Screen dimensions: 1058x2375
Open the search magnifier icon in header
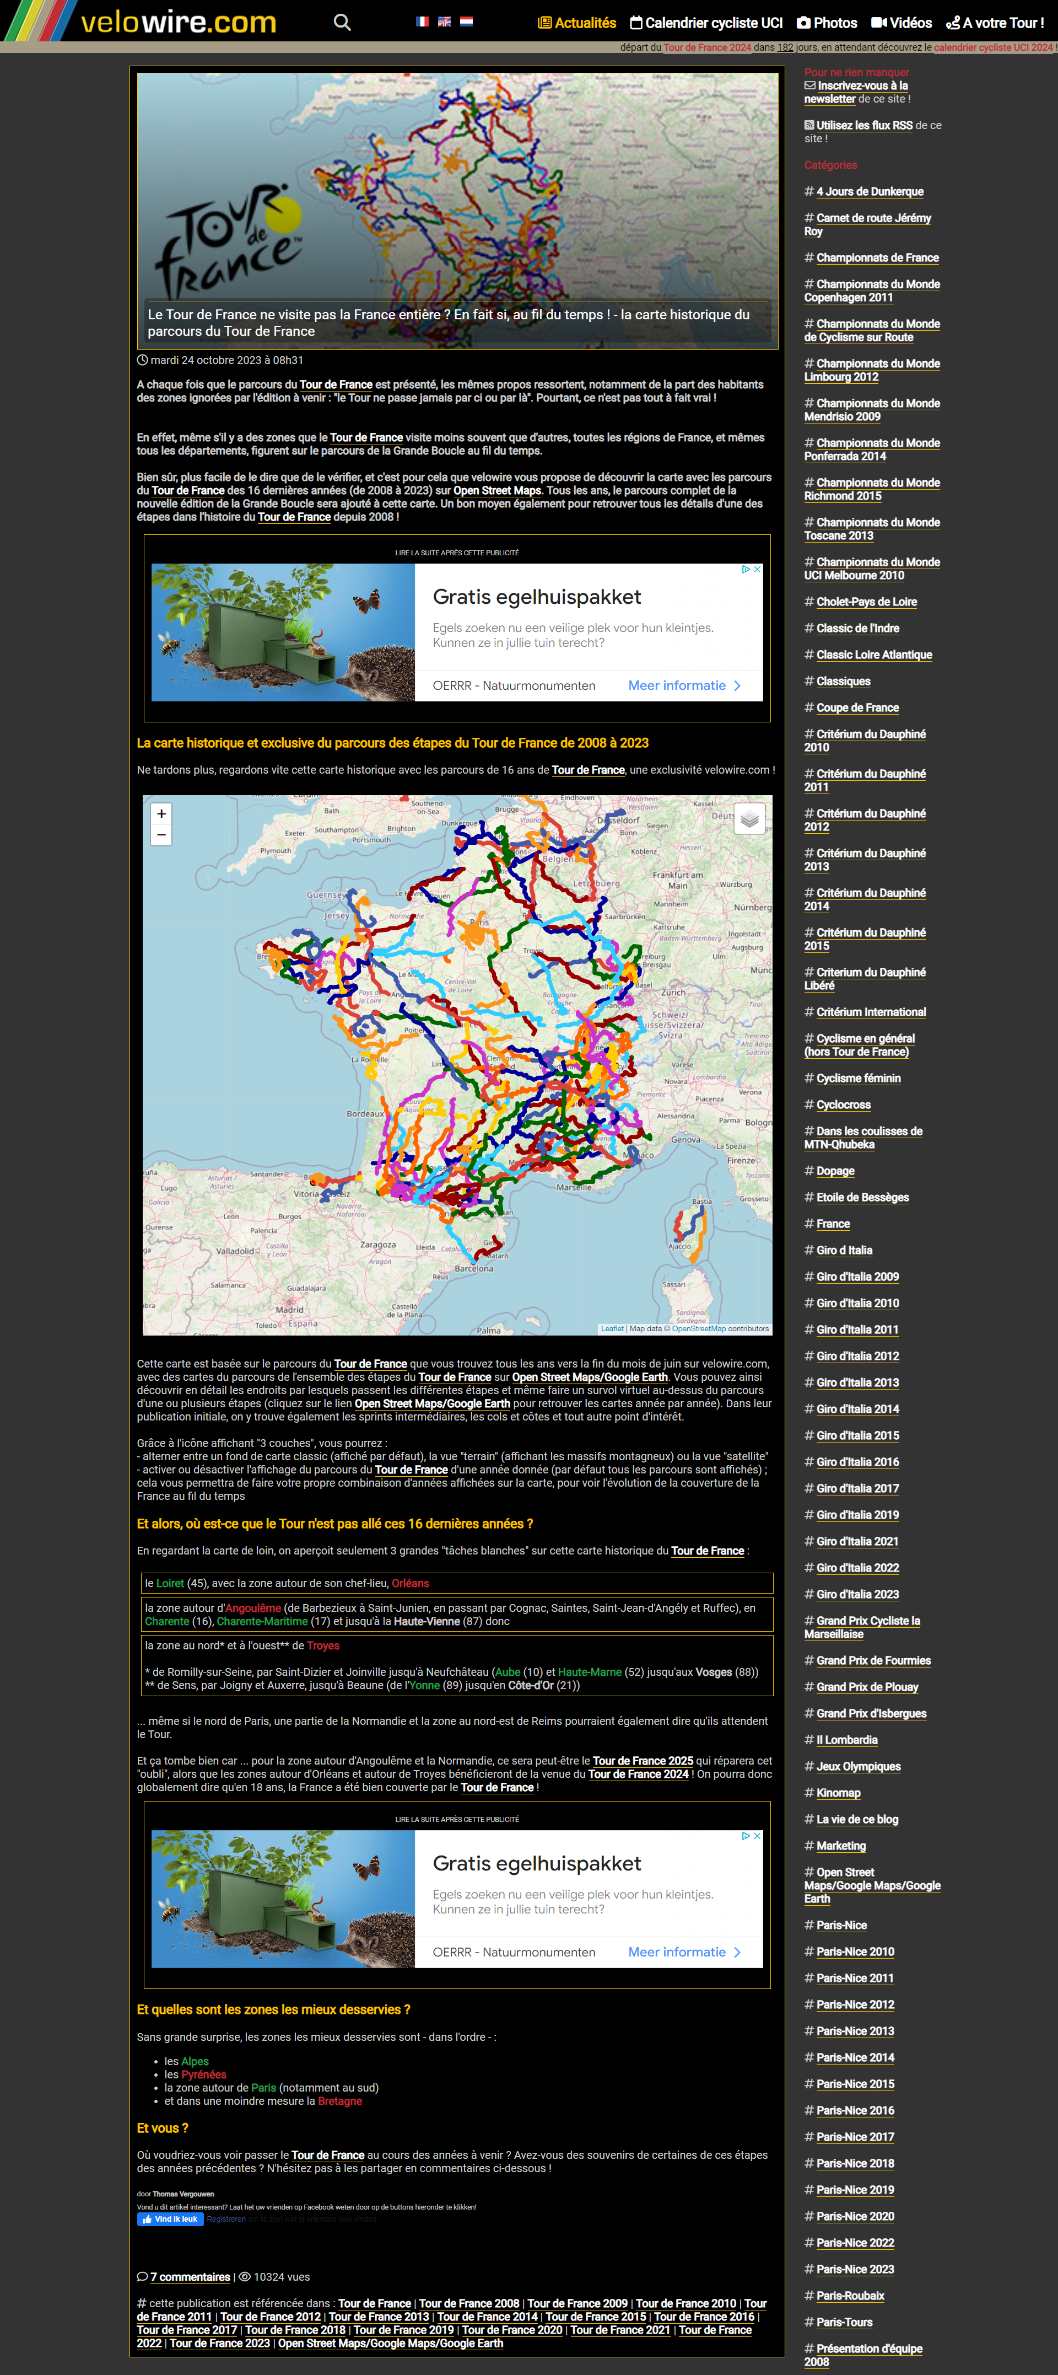(x=342, y=22)
